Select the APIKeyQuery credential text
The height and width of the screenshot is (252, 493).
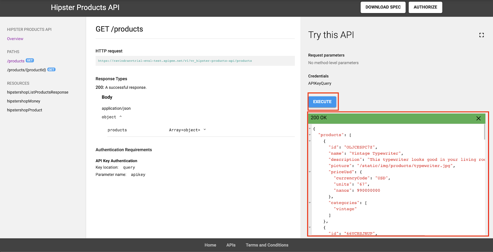pyautogui.click(x=320, y=83)
